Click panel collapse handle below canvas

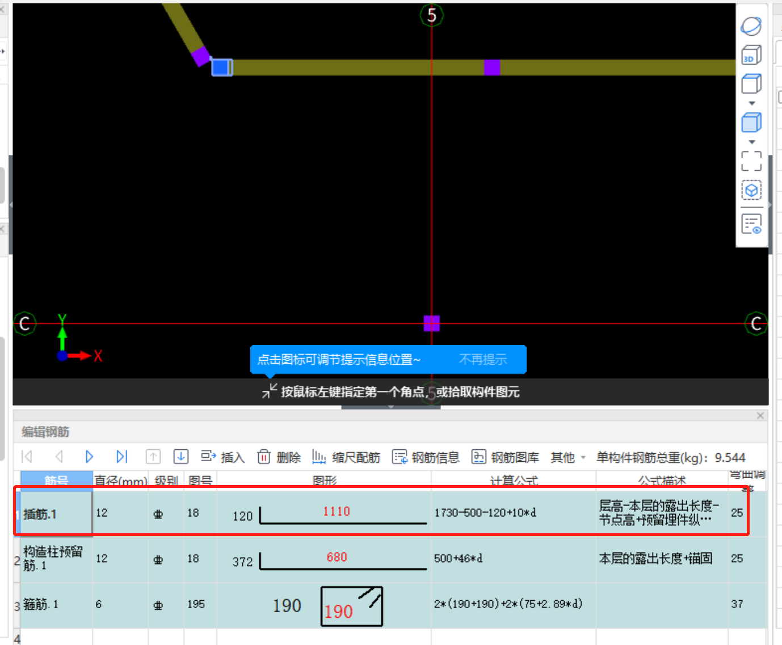[390, 407]
